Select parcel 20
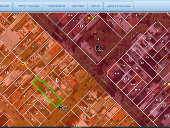This screenshot has height=128, width=170. click(22, 88)
